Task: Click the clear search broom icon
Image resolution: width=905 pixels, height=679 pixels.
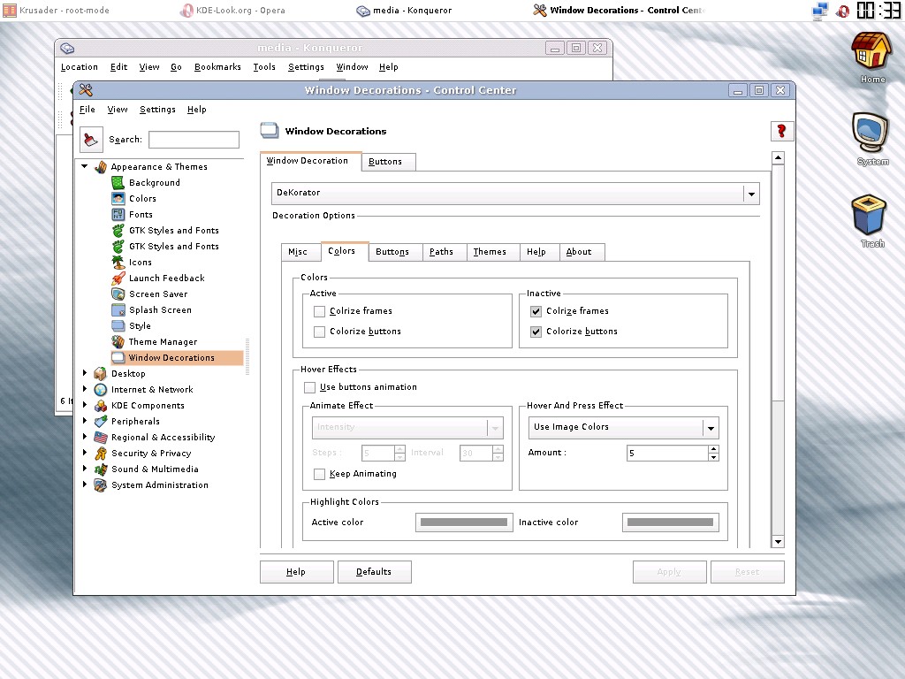Action: point(91,139)
